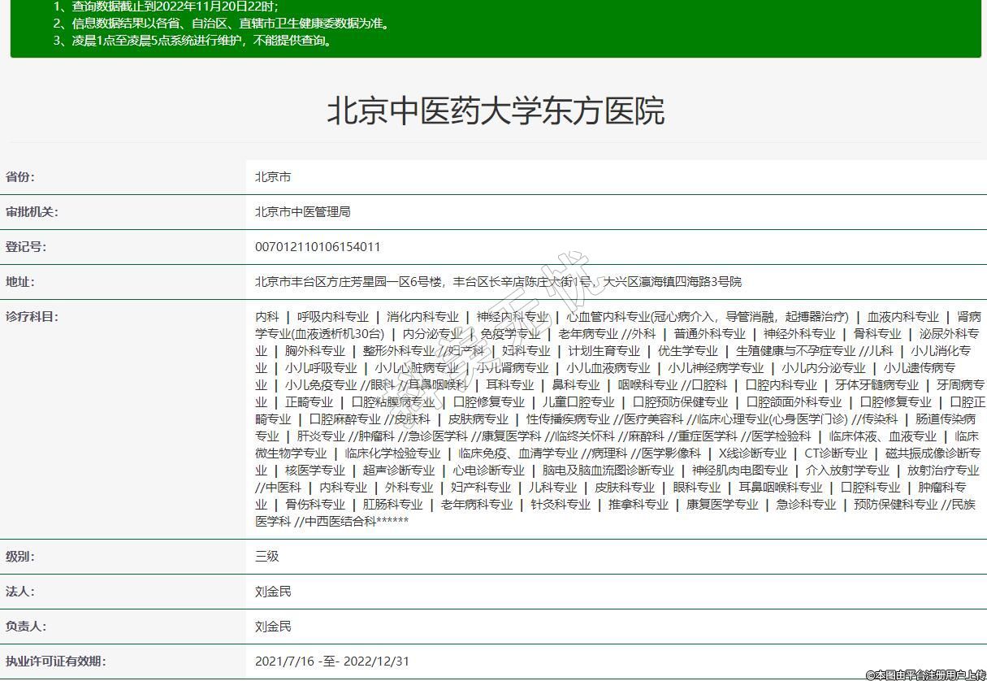Click 刘金民 in the 法人 row
The image size is (987, 681).
[273, 592]
